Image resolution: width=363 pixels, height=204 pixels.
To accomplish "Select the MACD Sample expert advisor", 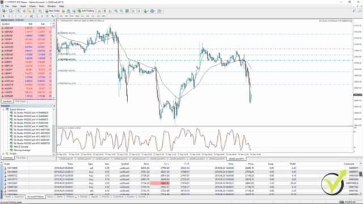I will (x=21, y=147).
